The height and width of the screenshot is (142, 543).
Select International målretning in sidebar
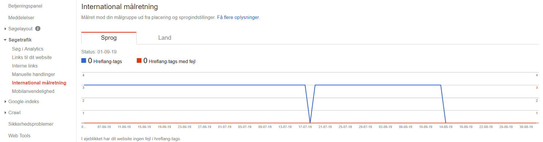(x=39, y=83)
